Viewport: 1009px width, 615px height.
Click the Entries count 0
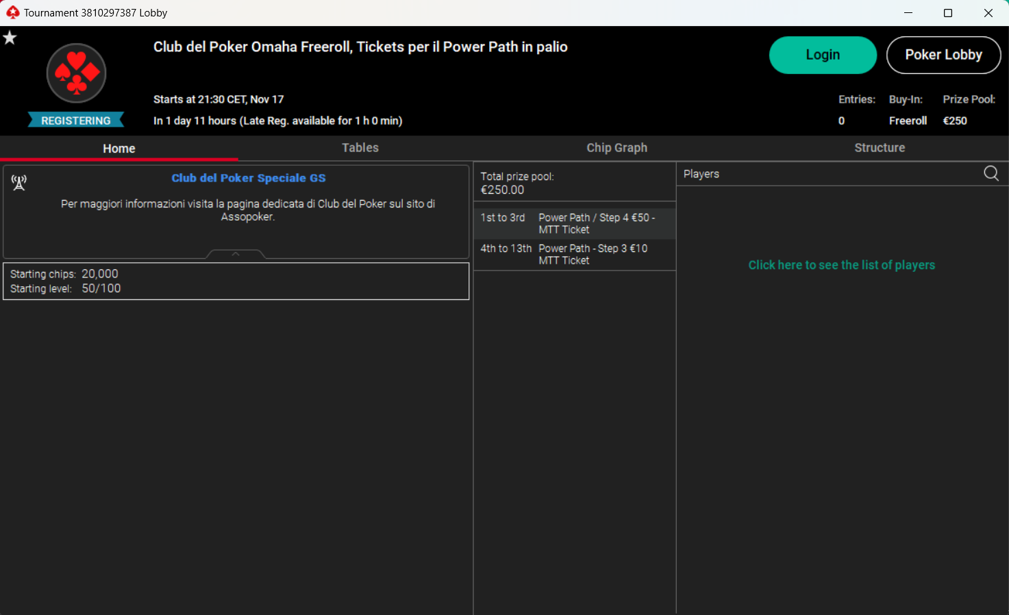(x=841, y=121)
